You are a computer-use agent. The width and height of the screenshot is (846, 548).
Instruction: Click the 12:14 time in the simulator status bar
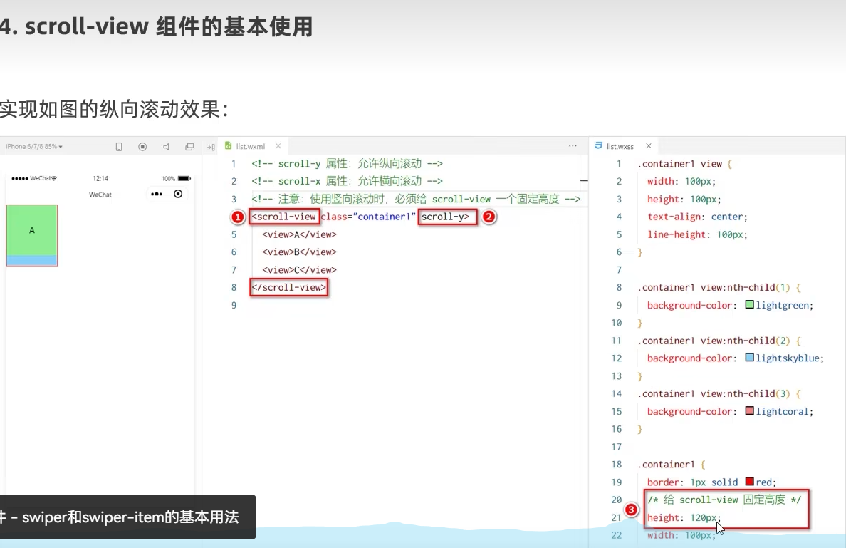coord(100,178)
